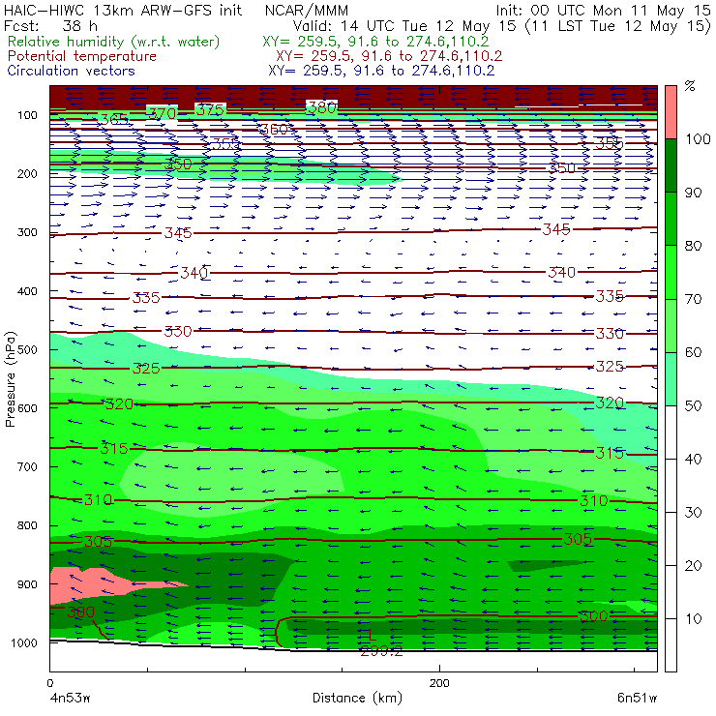
Task: Click the distance axis label '200'
Action: 439,683
